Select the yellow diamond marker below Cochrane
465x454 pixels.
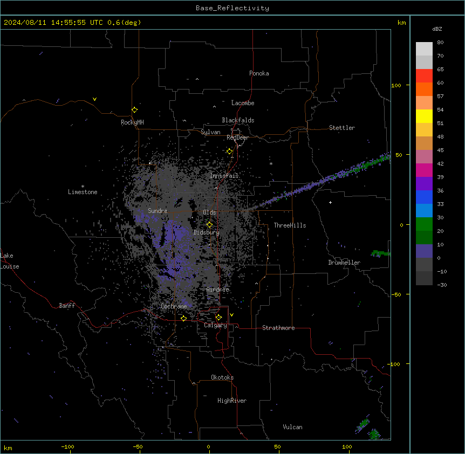(183, 318)
